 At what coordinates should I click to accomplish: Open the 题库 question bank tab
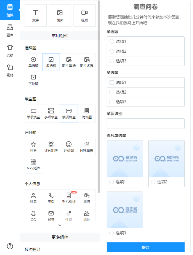click(x=10, y=30)
